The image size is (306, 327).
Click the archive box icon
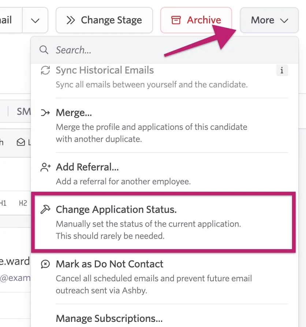[176, 20]
